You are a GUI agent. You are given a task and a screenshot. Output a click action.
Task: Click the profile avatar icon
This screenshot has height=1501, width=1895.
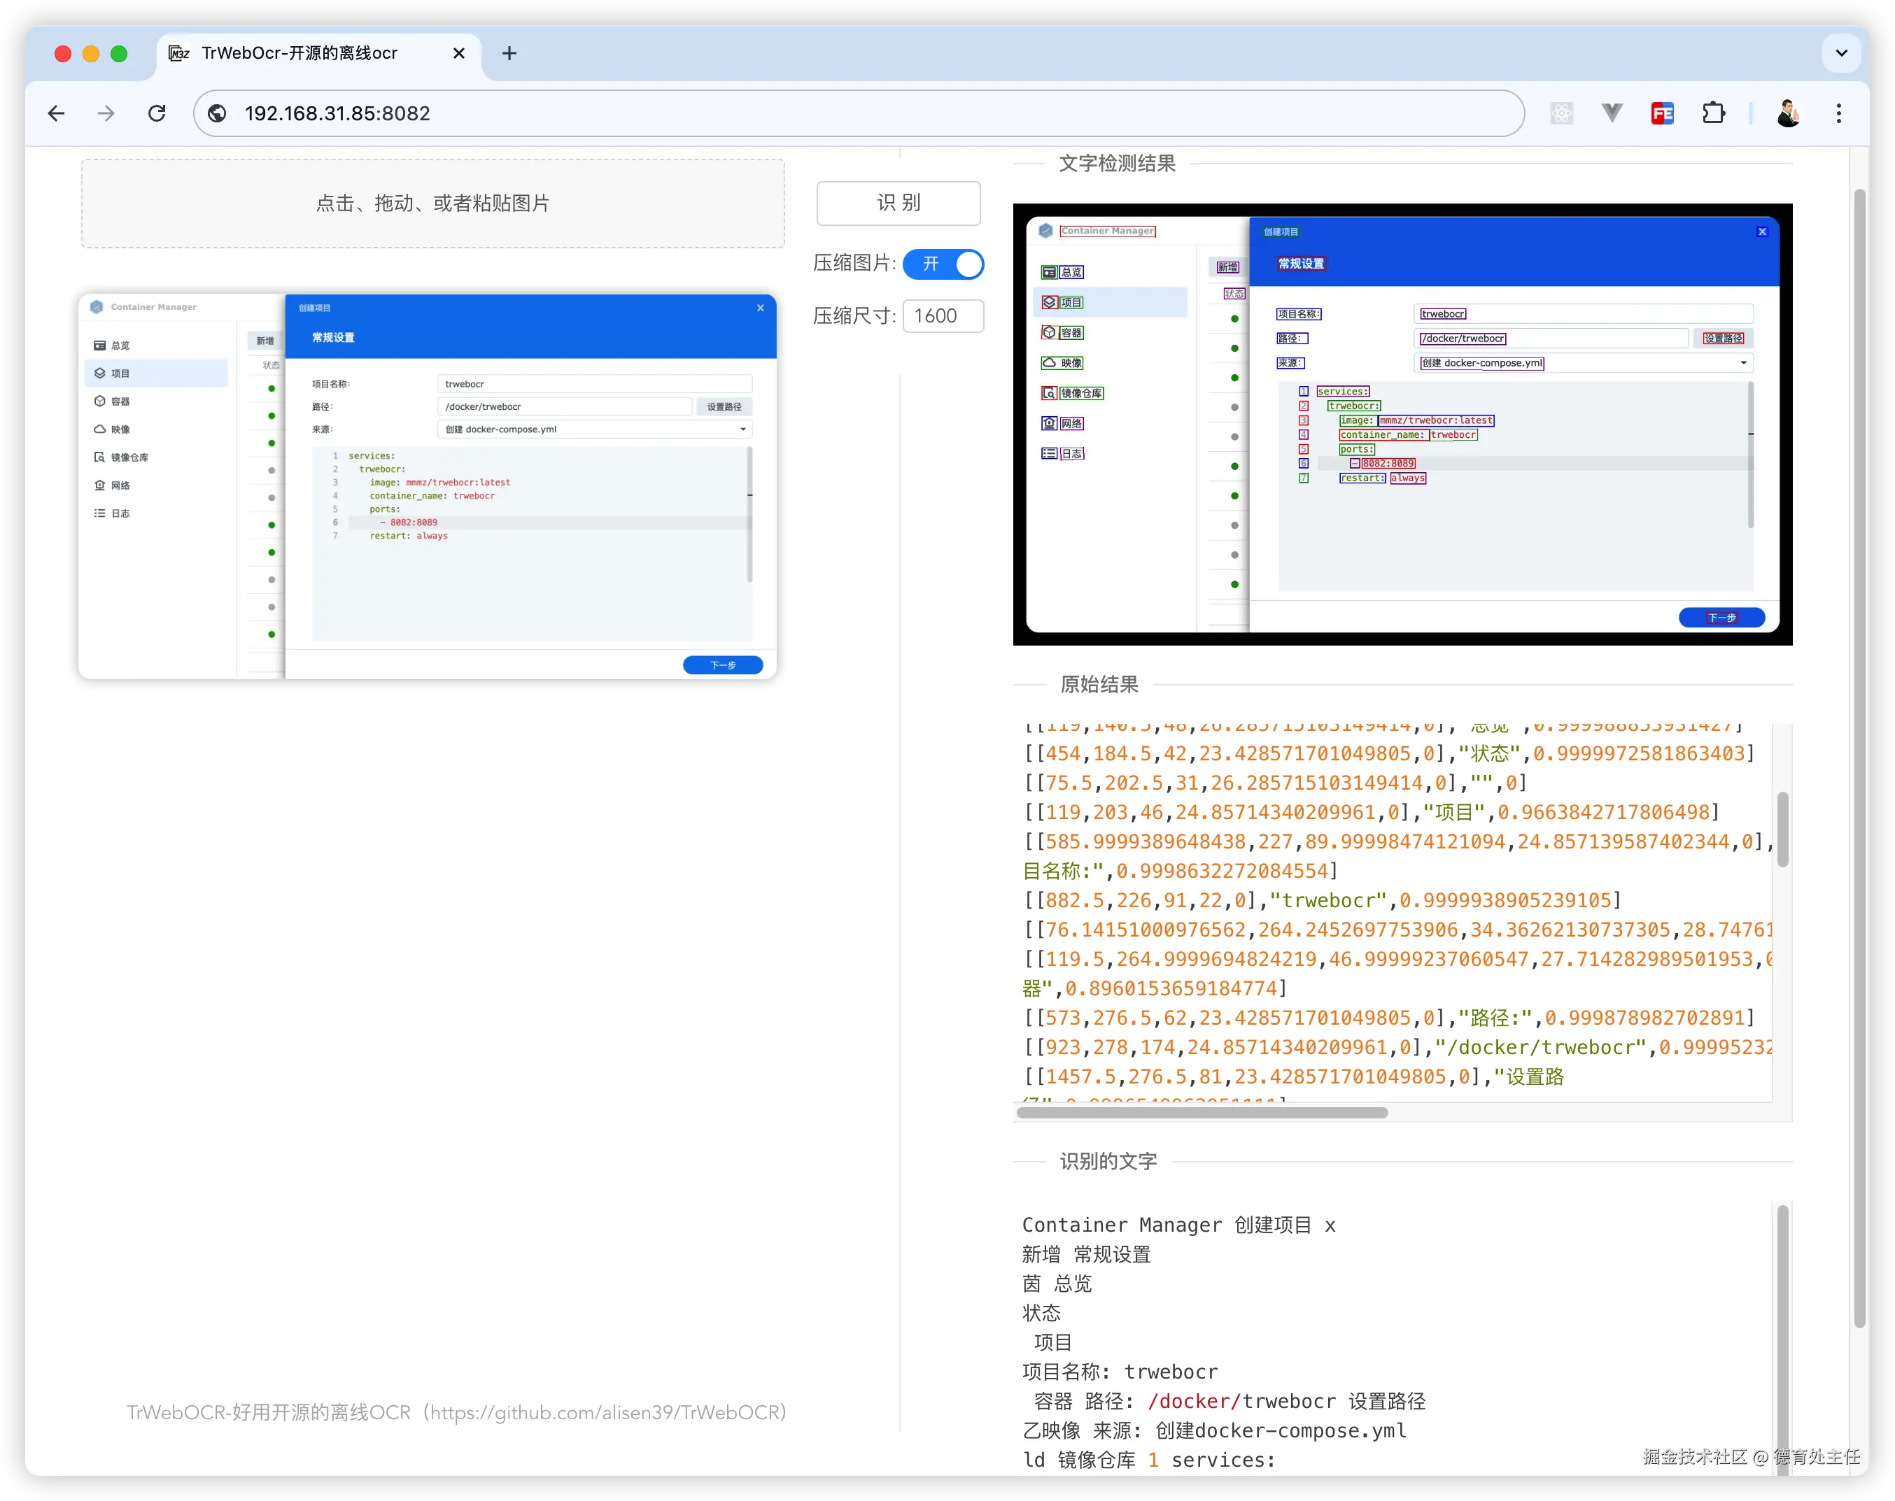(x=1788, y=113)
